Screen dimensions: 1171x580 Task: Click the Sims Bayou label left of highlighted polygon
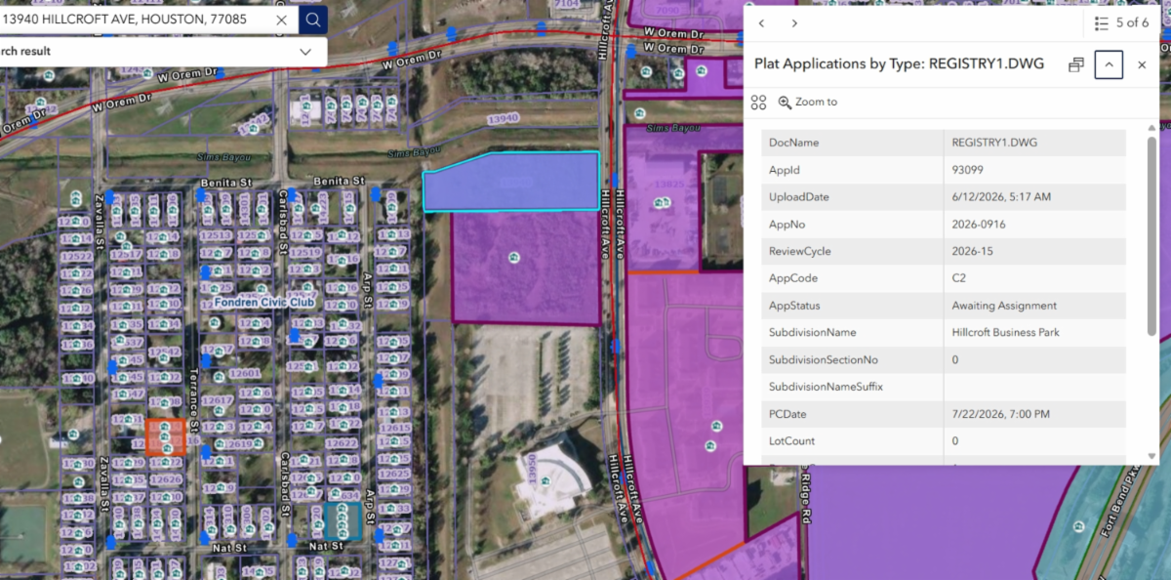tap(416, 153)
